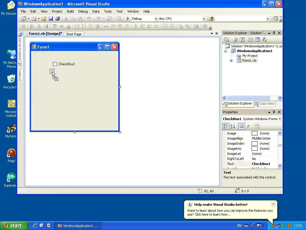Toggle the Properties list view button
This screenshot has height=230, width=306.
[x=241, y=126]
